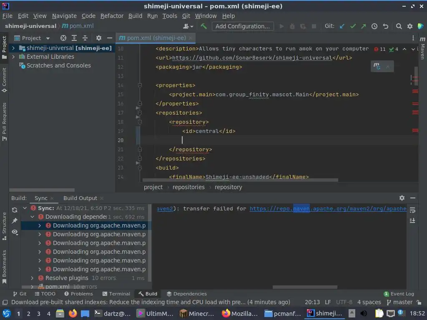Click the UTF-8 encoding indicator
The image size is (427, 320).
click(344, 302)
